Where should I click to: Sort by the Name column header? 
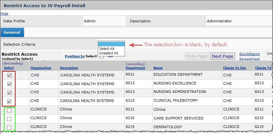[x=158, y=68]
